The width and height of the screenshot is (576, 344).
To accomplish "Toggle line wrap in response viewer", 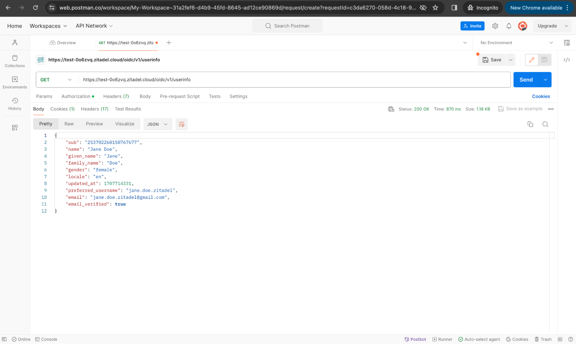I will pos(181,124).
